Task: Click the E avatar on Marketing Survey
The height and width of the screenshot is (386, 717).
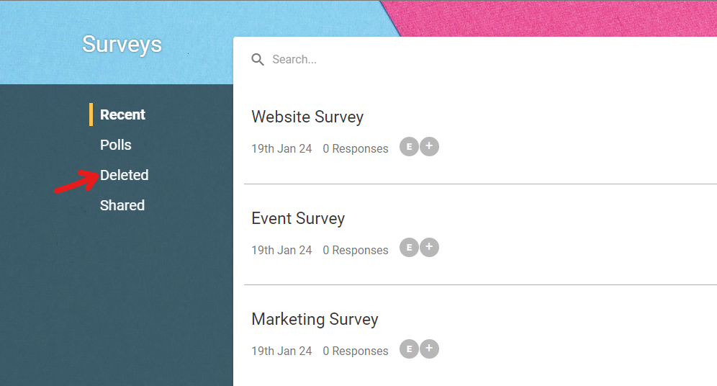Action: point(410,349)
